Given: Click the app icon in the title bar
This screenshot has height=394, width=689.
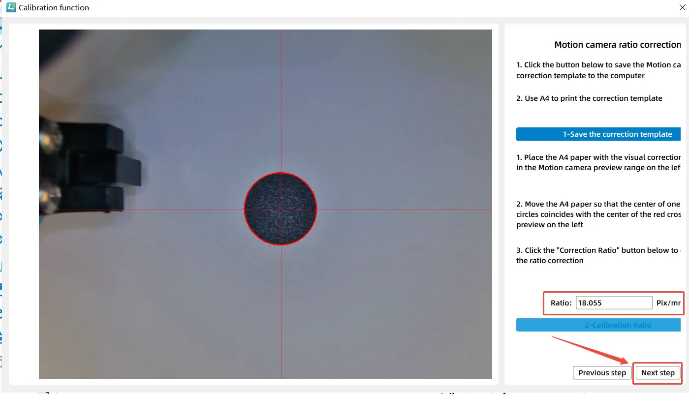Looking at the screenshot, I should click(x=11, y=7).
